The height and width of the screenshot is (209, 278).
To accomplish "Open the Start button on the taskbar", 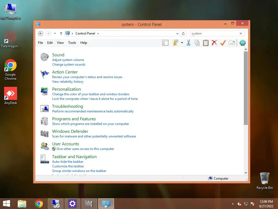I will (7, 204).
